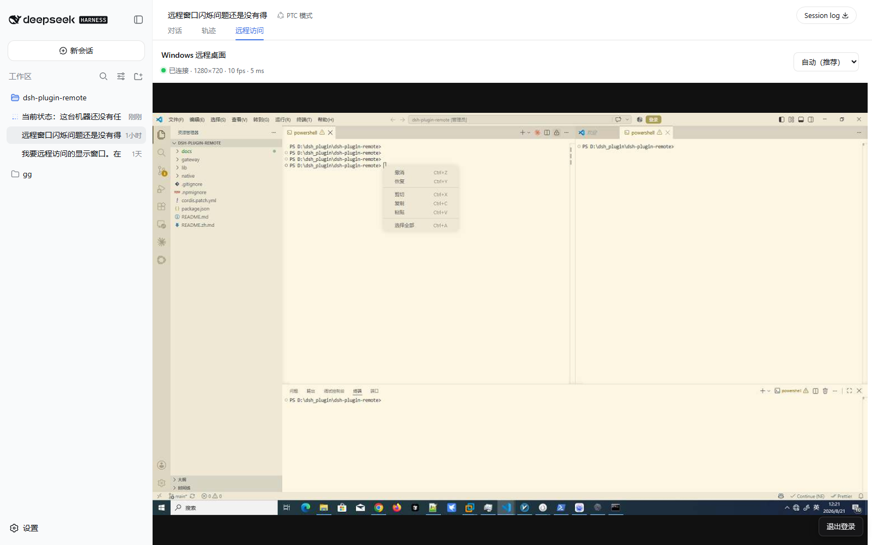
Task: Open Microsoft Edge from the remote taskbar
Action: (x=306, y=507)
